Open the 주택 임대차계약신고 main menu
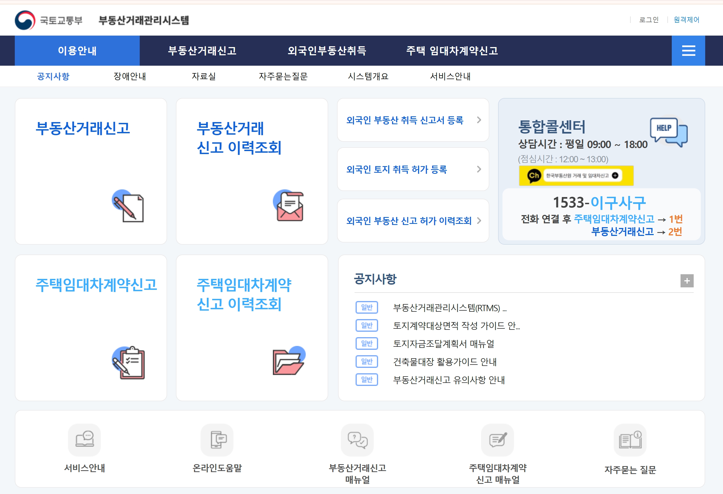This screenshot has width=723, height=494. tap(452, 51)
